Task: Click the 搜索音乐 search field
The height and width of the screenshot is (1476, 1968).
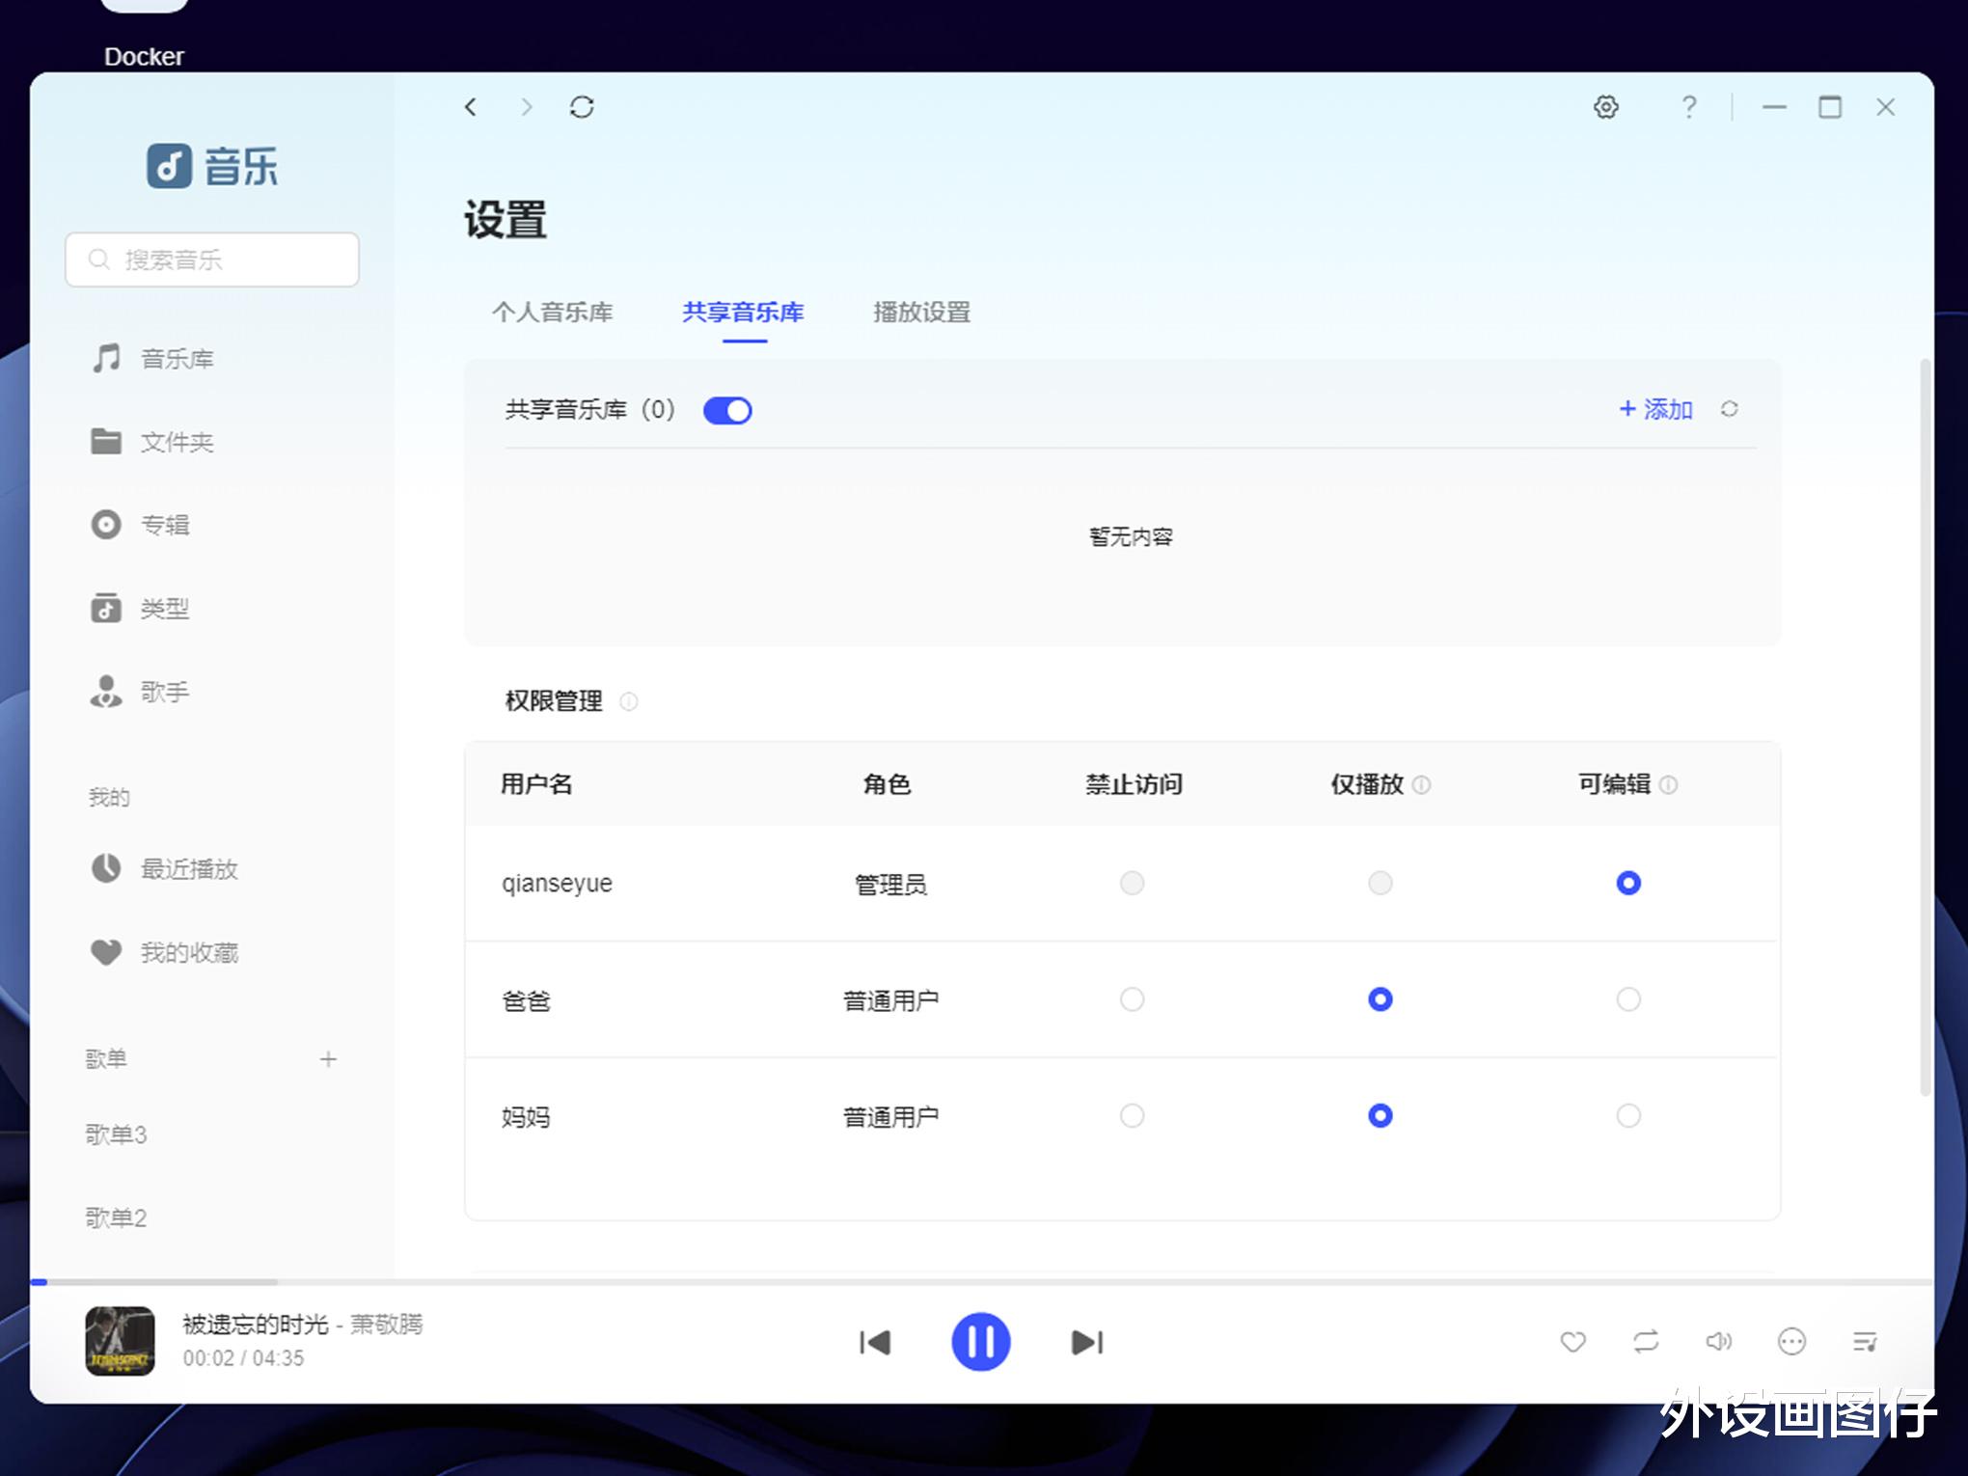Action: click(x=212, y=260)
